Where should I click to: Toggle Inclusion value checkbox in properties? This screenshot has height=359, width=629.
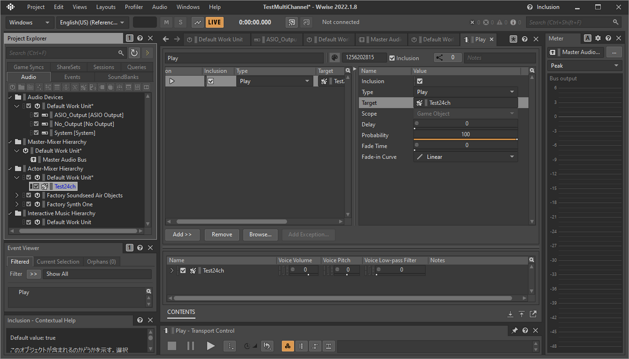coord(419,81)
